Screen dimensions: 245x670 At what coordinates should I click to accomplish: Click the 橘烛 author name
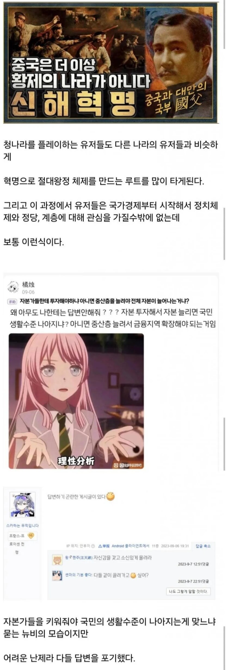coord(28,285)
